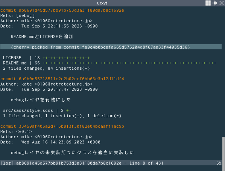Click the urxvt window title
The height and width of the screenshot is (171, 225).
click(102, 3)
